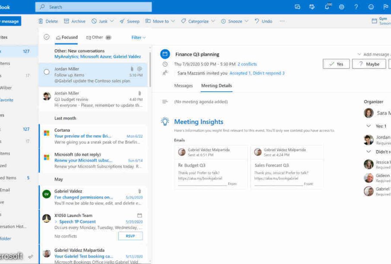Click the Sweep broom icon

pyautogui.click(x=122, y=21)
